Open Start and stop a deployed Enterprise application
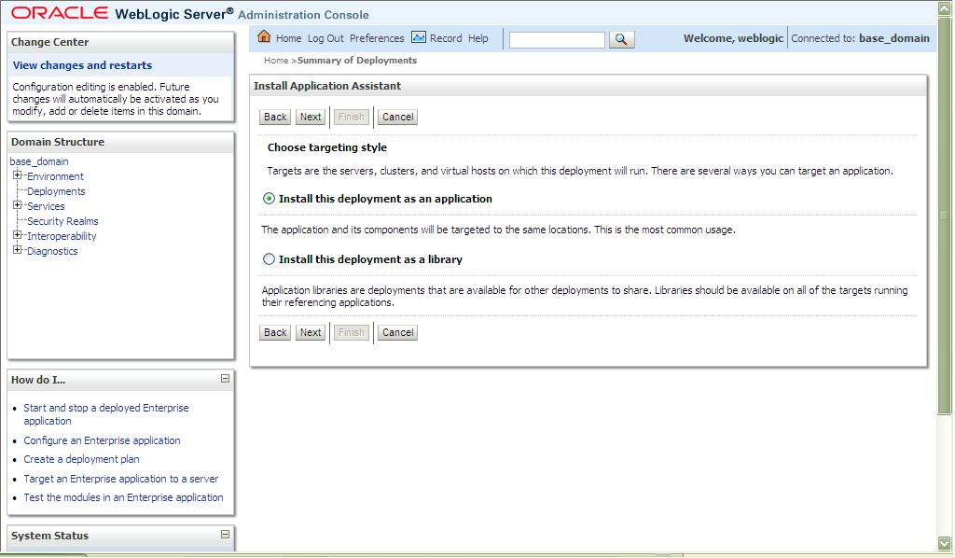 pos(106,414)
